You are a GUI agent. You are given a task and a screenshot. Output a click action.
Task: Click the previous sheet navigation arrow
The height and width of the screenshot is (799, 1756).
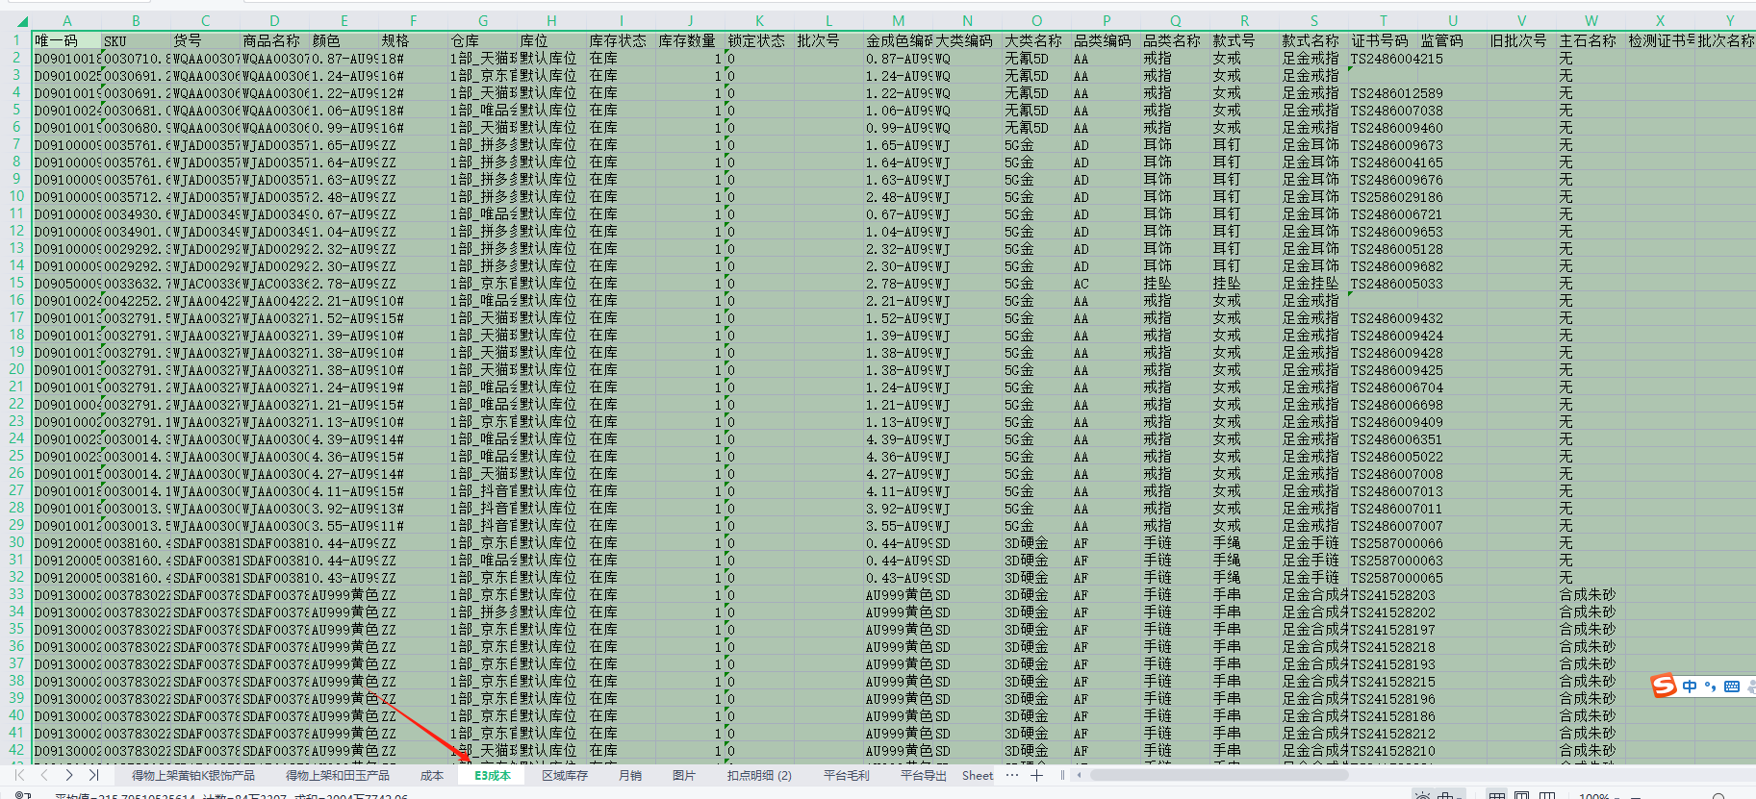pos(44,775)
